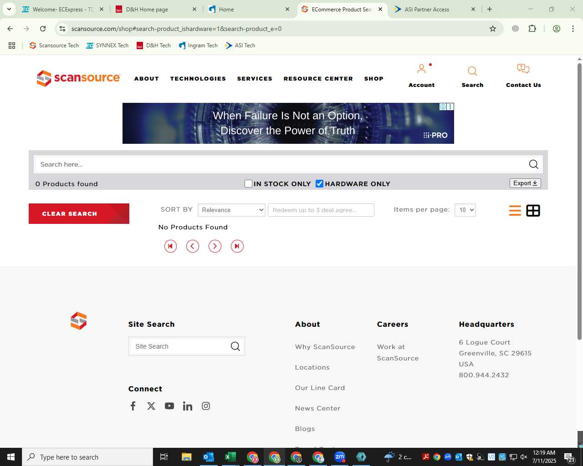Image resolution: width=583 pixels, height=466 pixels.
Task: Click the magnifier in product search bar
Action: pos(533,164)
